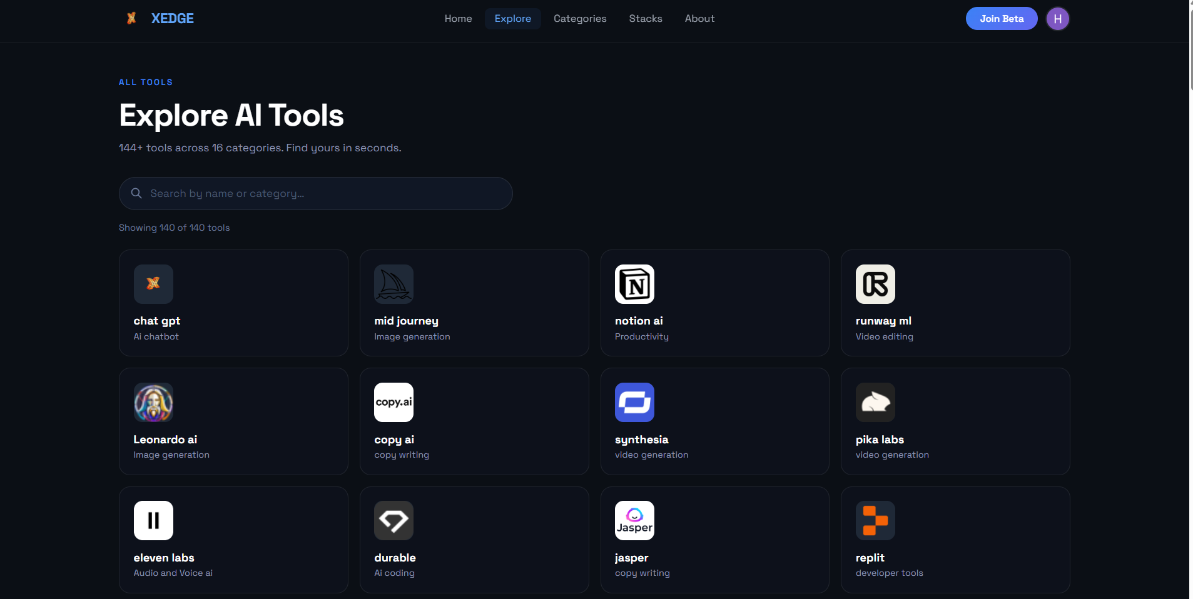This screenshot has width=1193, height=599.
Task: Click 'video generation' under pika labs
Action: click(x=892, y=455)
